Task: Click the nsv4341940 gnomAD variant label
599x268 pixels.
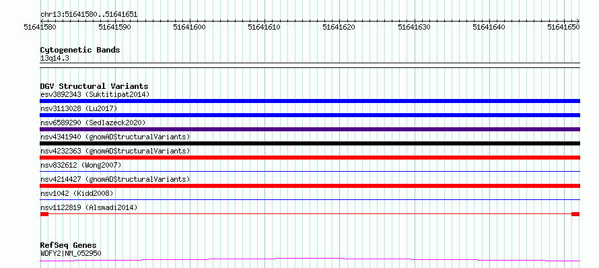Action: [115, 137]
